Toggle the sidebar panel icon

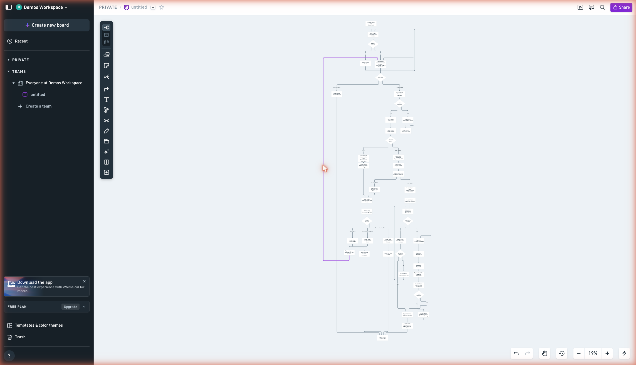[9, 7]
